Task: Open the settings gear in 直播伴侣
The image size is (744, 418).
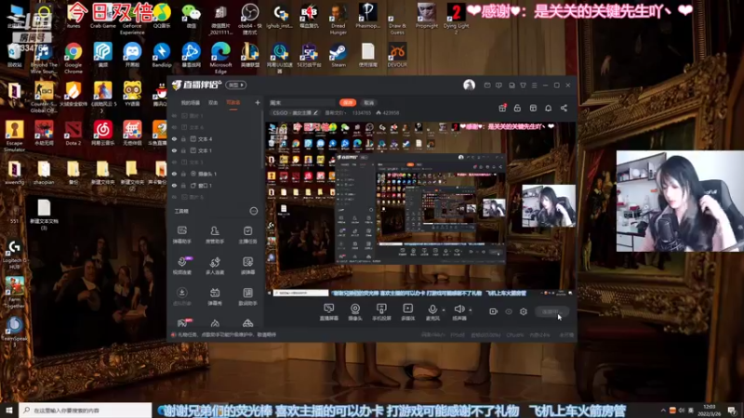Action: coord(524,311)
